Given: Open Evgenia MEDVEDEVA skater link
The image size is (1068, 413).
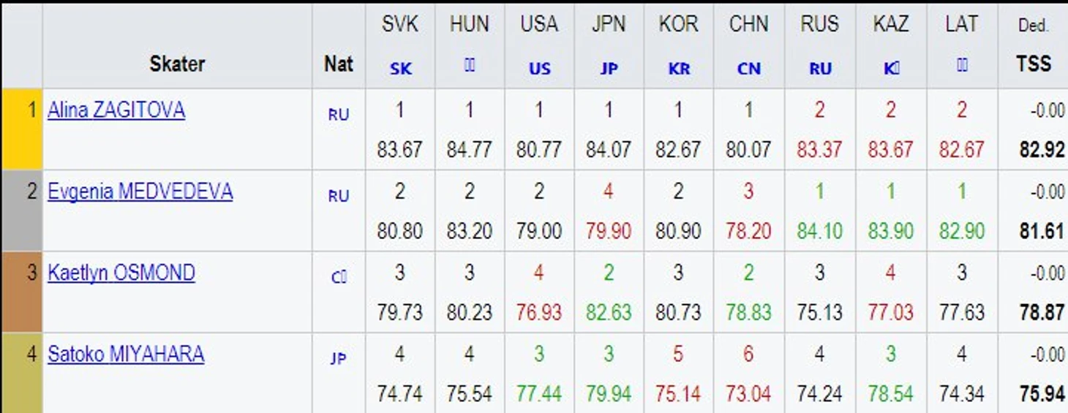Looking at the screenshot, I should pyautogui.click(x=140, y=192).
